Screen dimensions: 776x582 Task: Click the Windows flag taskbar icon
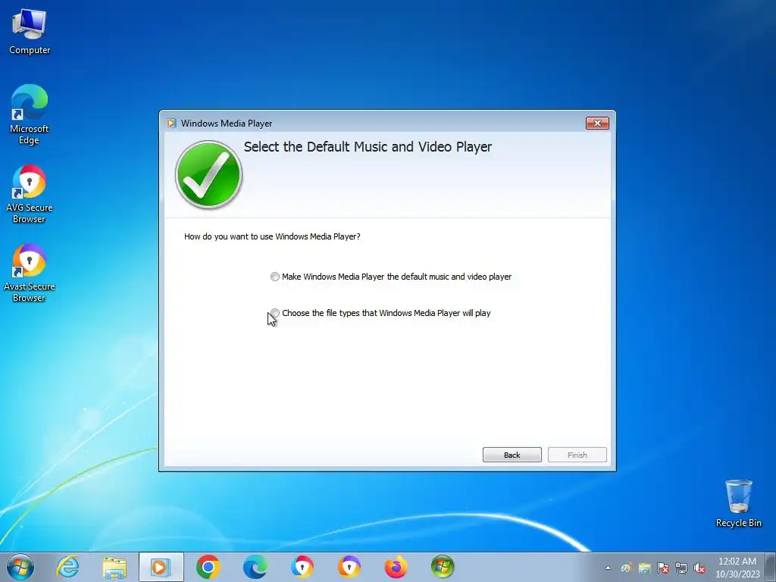[x=443, y=567]
